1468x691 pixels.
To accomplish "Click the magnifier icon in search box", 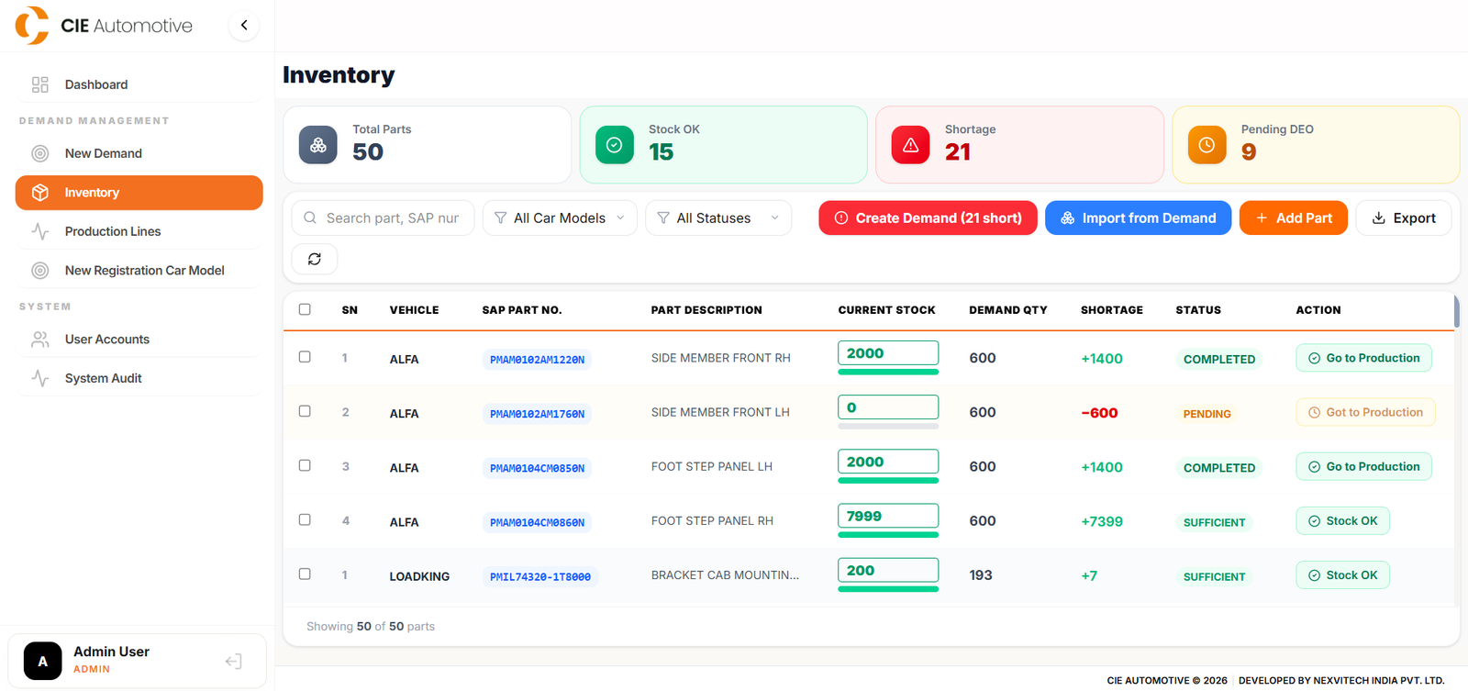I will coord(310,217).
